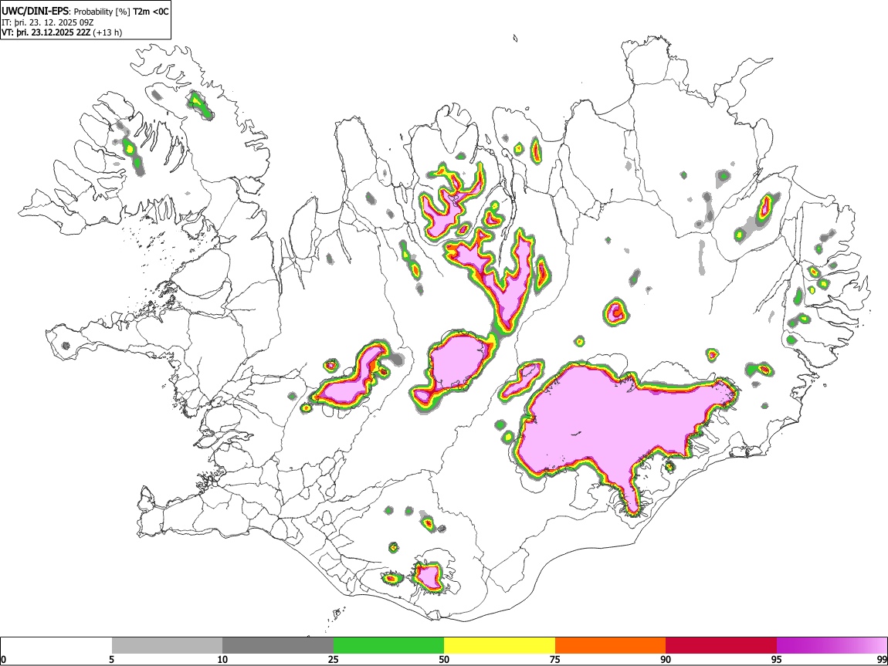The width and height of the screenshot is (888, 666).
Task: Click the red 90-95 legend segment
Action: [x=721, y=646]
